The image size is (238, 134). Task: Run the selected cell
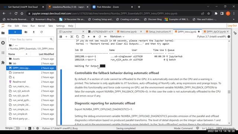coord(89,36)
